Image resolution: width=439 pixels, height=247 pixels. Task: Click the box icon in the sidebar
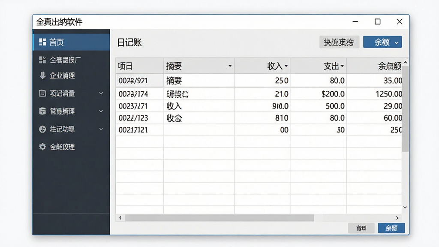pyautogui.click(x=42, y=111)
